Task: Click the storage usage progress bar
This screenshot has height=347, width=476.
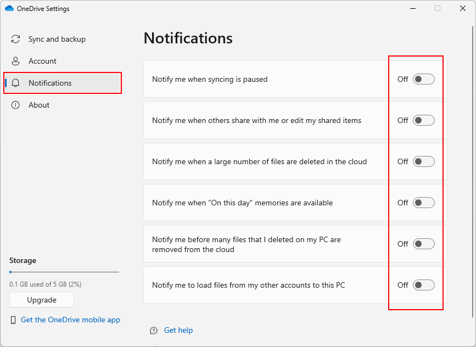Action: pos(64,272)
